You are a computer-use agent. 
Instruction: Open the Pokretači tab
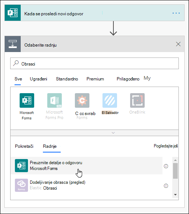[24, 146]
